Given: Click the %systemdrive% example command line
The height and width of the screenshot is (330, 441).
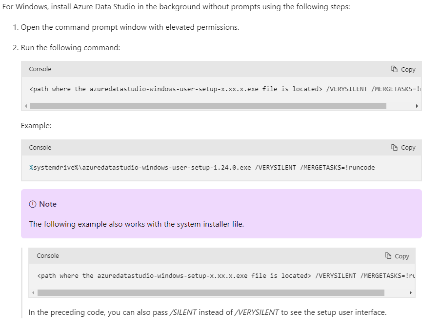Looking at the screenshot, I should click(202, 168).
